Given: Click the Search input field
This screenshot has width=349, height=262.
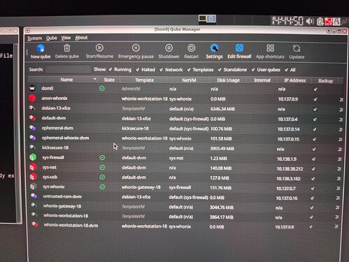Looking at the screenshot, I should 69,69.
